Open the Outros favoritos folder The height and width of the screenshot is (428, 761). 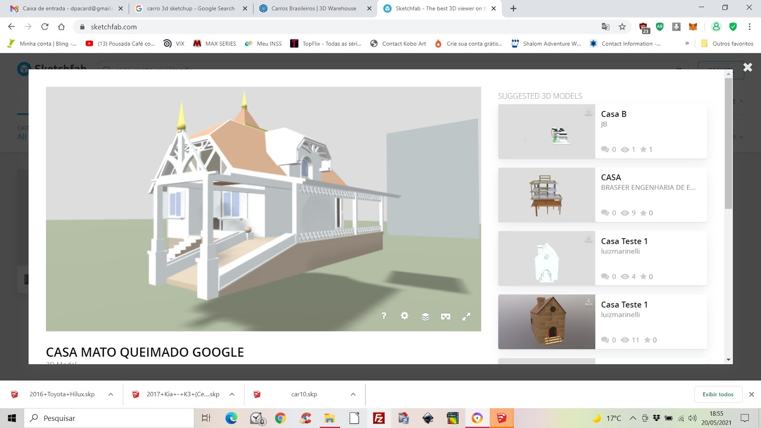pyautogui.click(x=727, y=43)
